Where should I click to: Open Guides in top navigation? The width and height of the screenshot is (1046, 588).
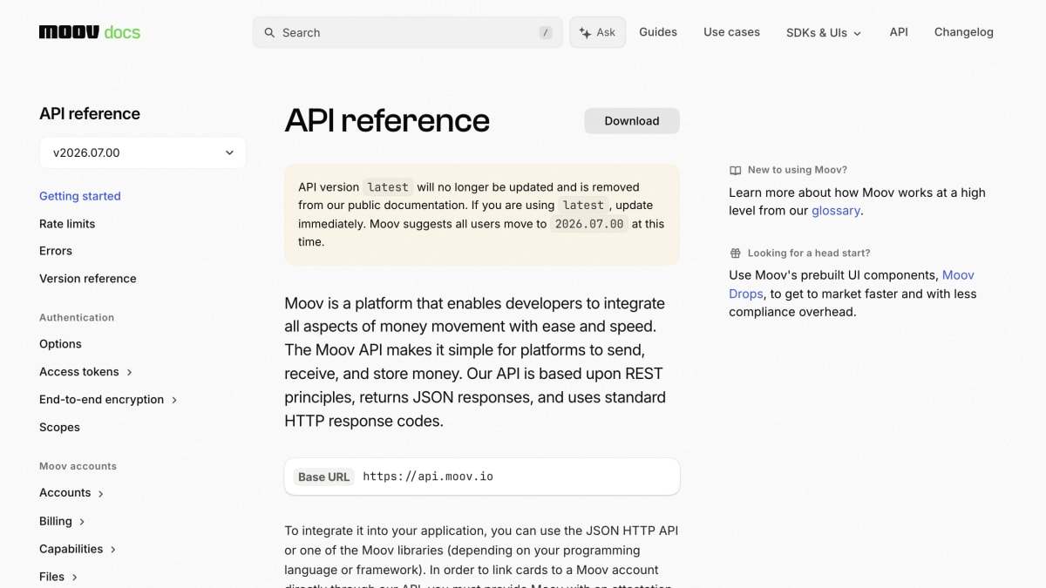(x=658, y=32)
